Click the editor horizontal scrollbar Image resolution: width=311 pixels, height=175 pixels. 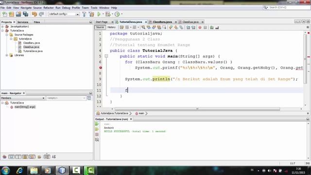[x=197, y=109]
